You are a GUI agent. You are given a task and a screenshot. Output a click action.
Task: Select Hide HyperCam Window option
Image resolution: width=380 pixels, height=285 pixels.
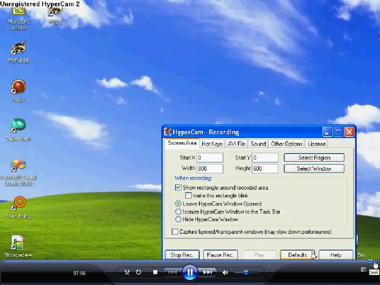(x=178, y=219)
